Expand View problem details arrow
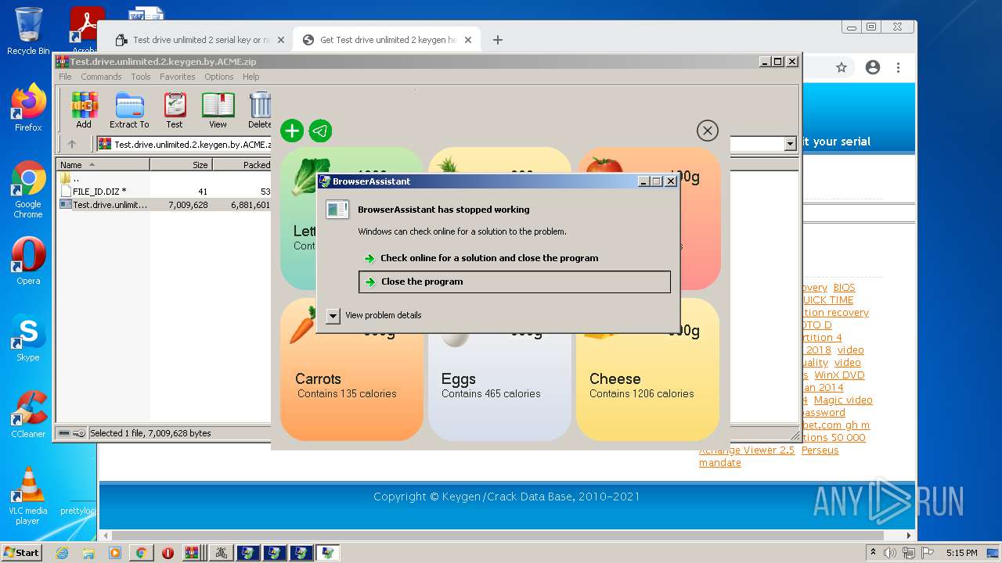Screen dimensions: 1002x563 [333, 315]
